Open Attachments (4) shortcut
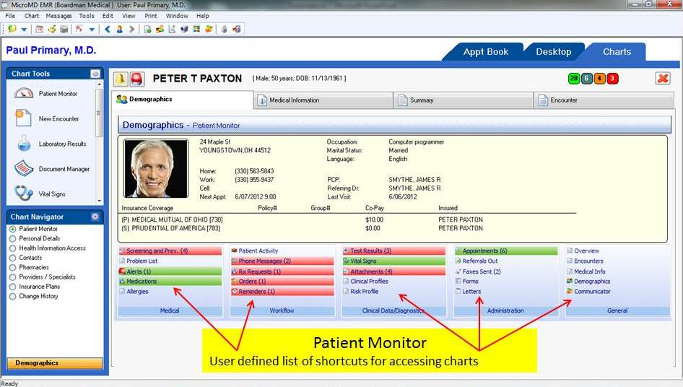The image size is (683, 387). tap(394, 271)
